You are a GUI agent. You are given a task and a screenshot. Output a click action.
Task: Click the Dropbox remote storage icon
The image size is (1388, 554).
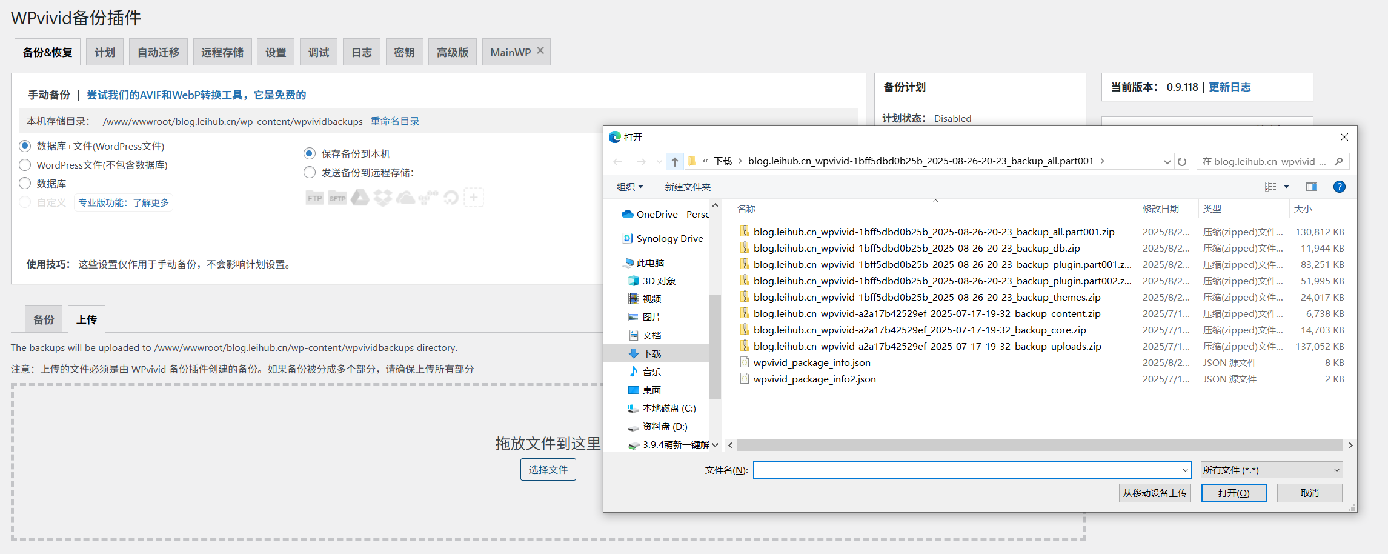point(382,198)
